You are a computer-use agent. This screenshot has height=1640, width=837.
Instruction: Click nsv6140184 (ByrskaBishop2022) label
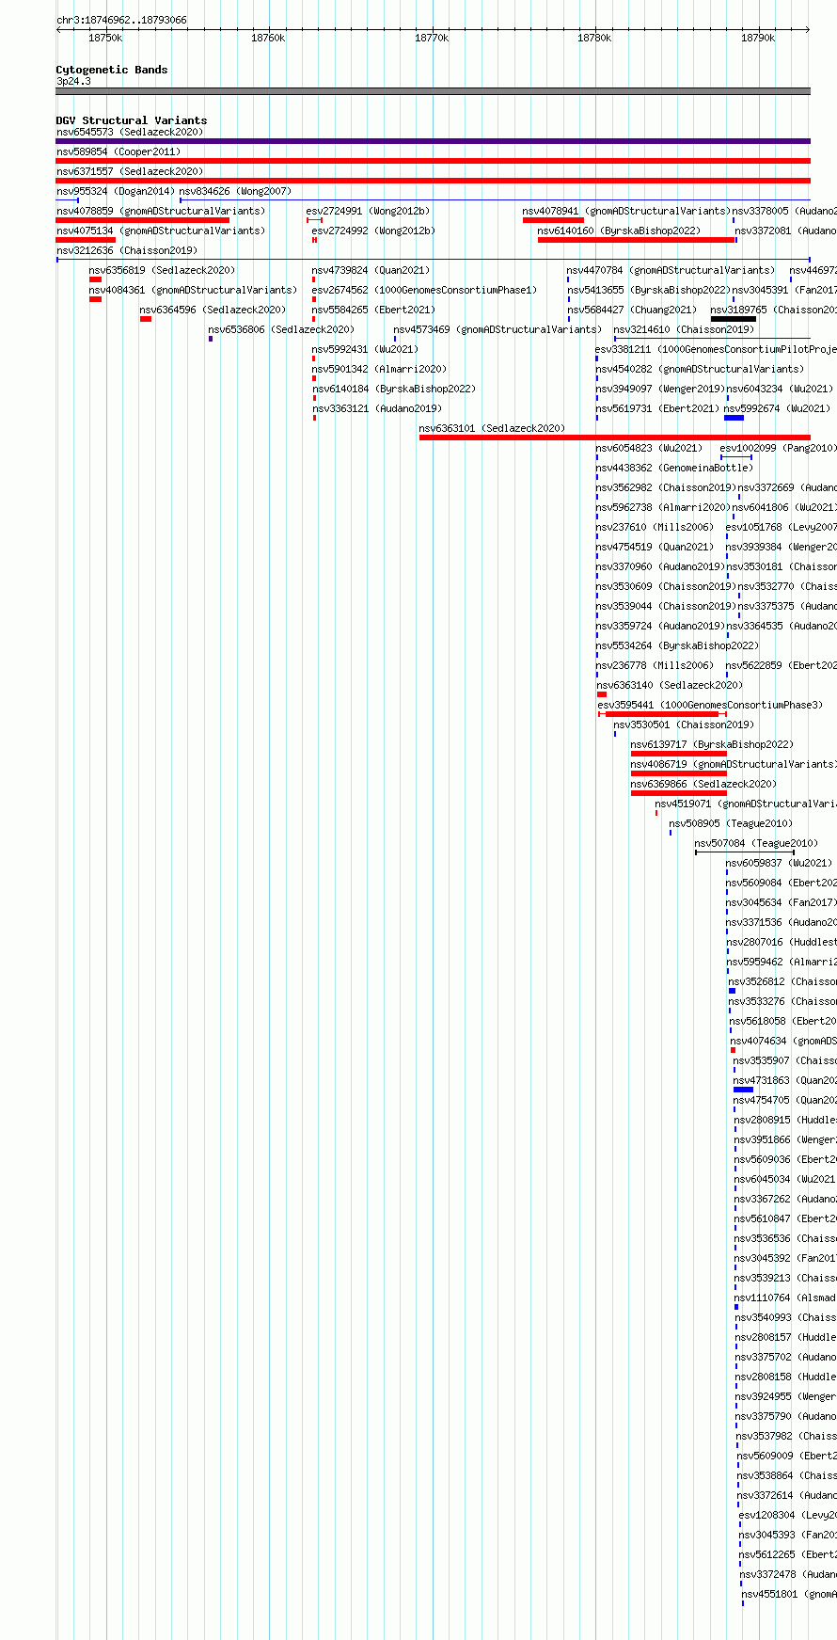pos(394,389)
